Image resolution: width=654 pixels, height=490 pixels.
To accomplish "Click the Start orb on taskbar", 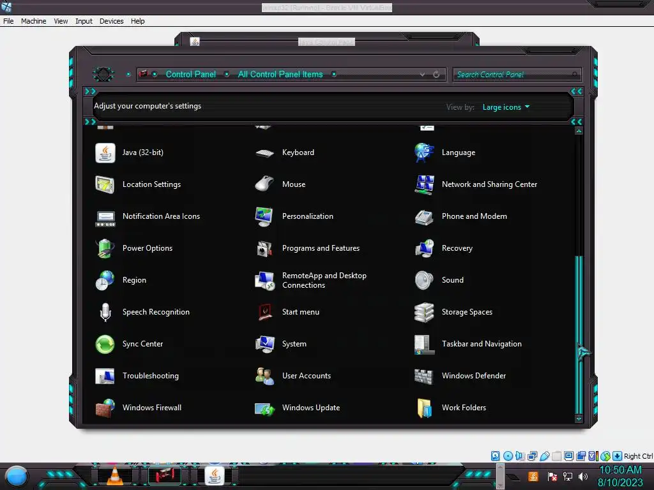I will (16, 477).
